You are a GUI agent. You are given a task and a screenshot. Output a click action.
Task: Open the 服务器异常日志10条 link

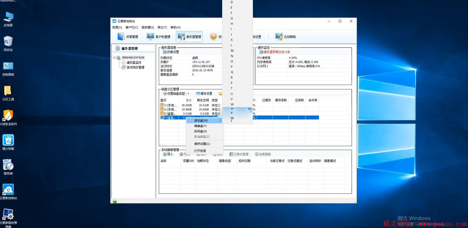pyautogui.click(x=275, y=52)
